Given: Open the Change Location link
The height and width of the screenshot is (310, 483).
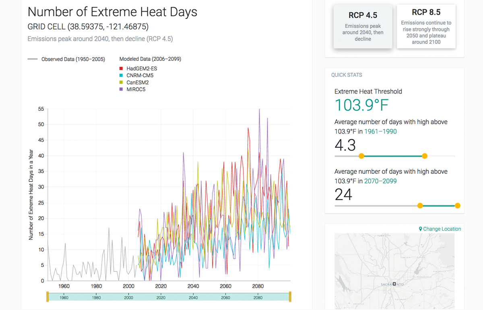Looking at the screenshot, I should tap(442, 229).
